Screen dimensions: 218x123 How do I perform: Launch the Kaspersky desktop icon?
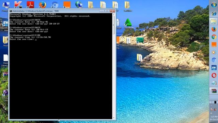(18, 5)
